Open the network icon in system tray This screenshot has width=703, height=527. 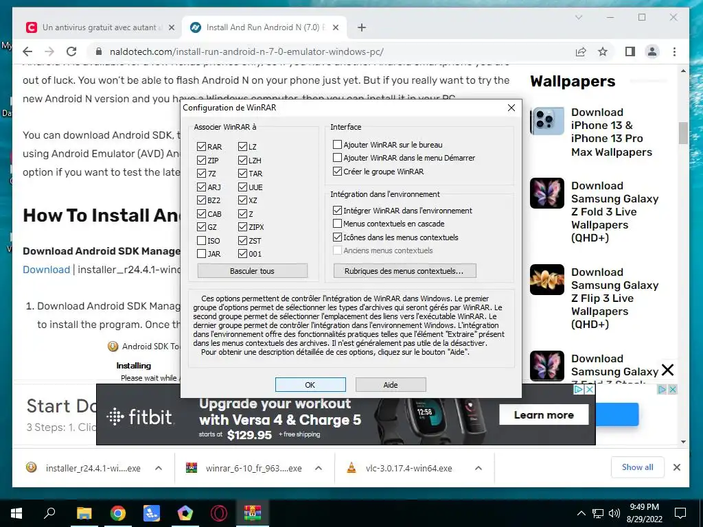(x=598, y=513)
